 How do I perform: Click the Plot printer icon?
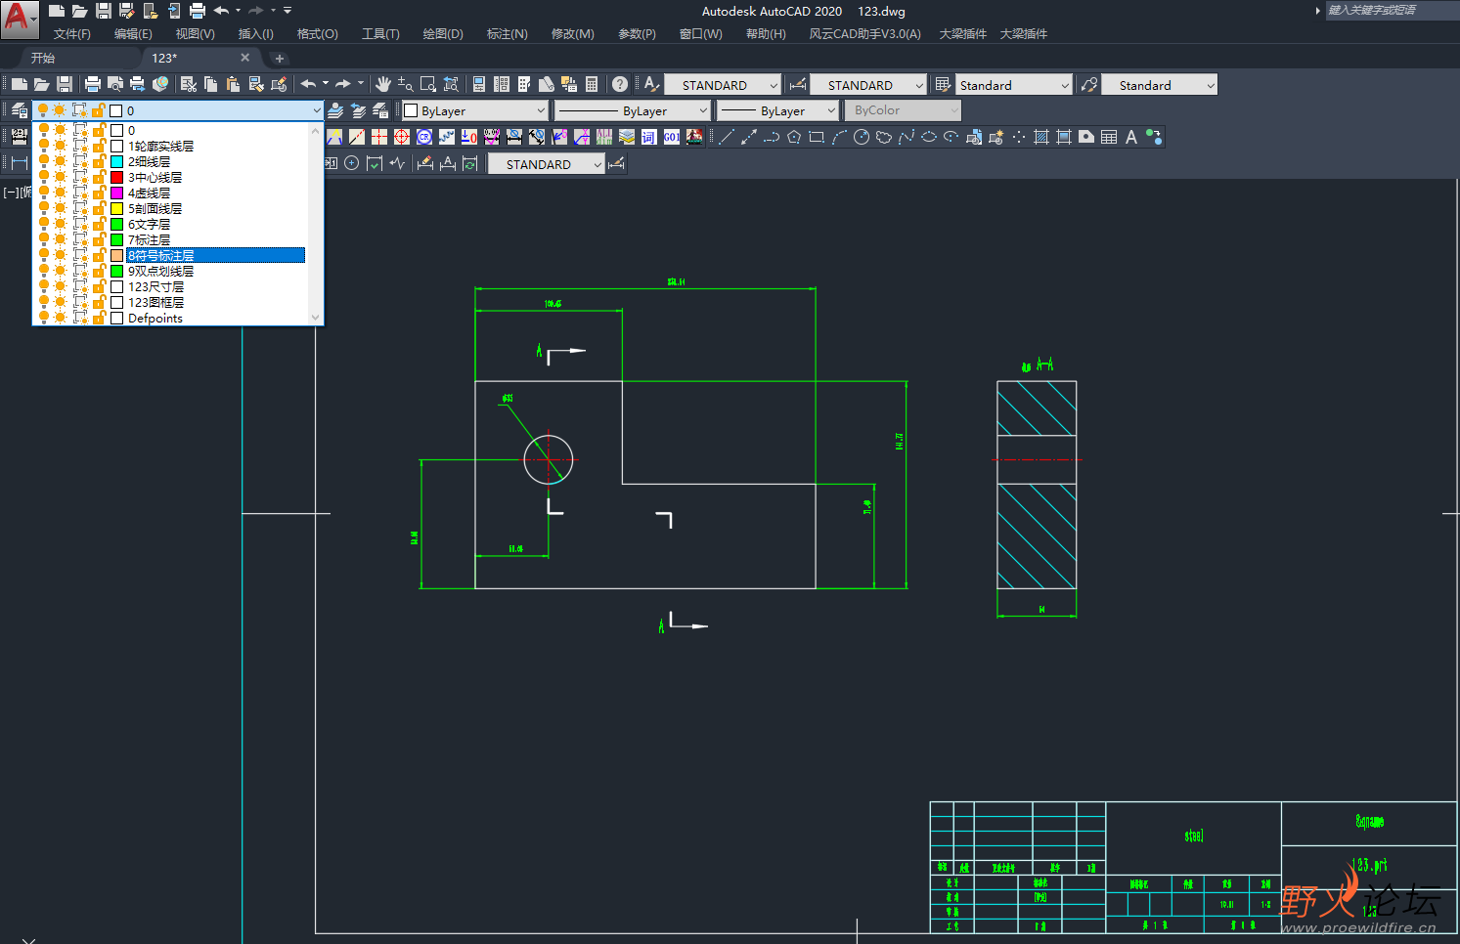[93, 84]
